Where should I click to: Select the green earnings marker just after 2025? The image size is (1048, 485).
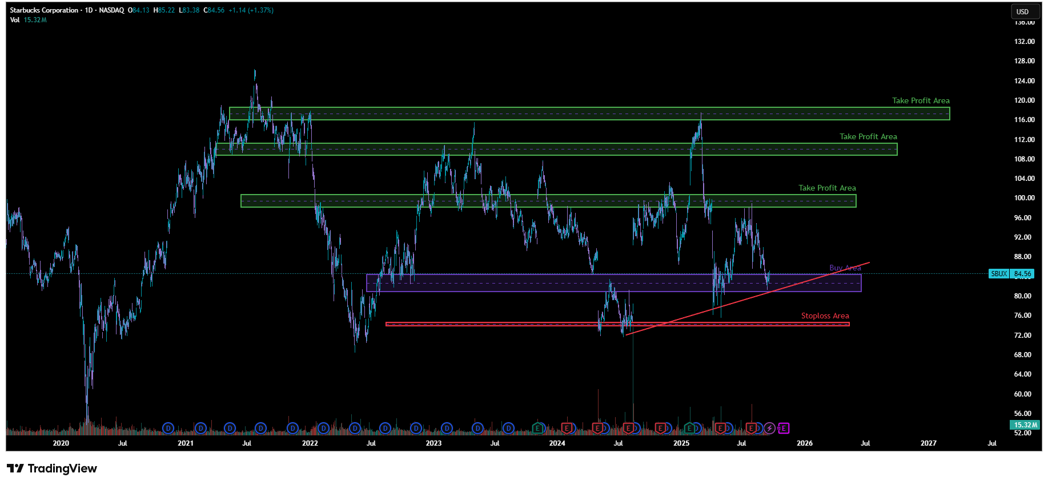689,428
